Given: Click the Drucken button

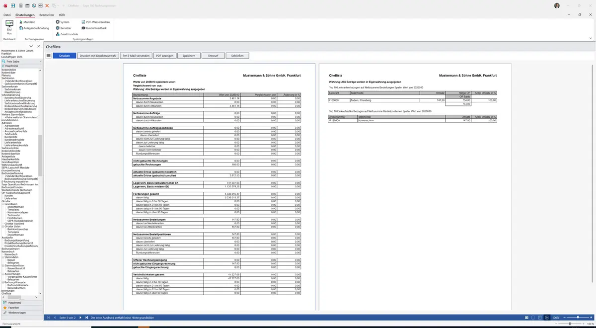Looking at the screenshot, I should pos(65,56).
